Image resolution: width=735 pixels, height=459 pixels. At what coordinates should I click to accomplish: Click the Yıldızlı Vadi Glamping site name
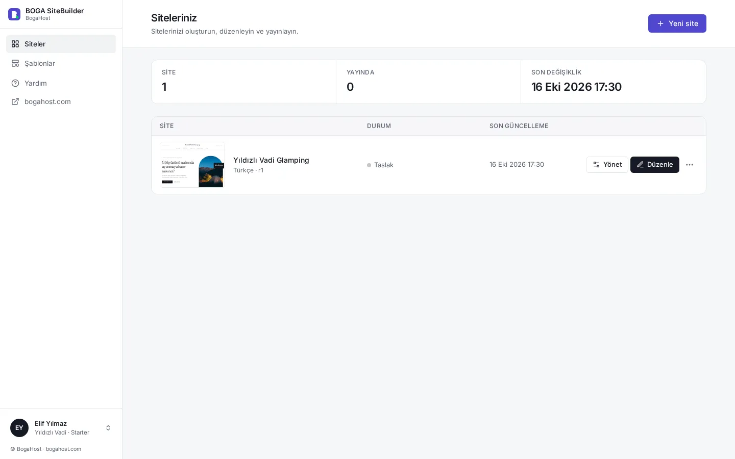(271, 160)
